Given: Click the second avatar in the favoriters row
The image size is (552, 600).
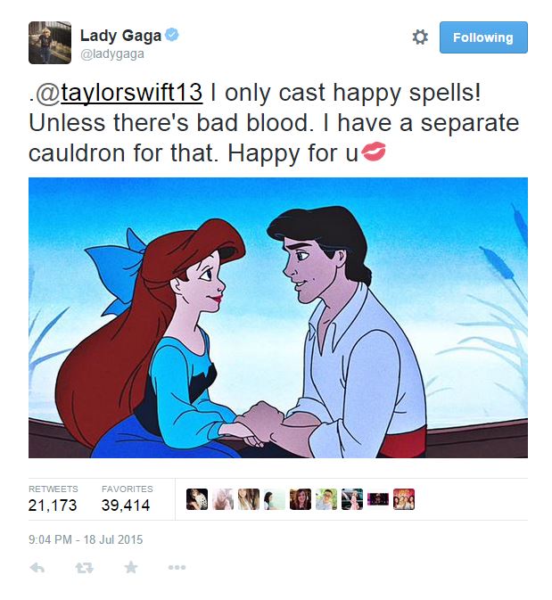Looking at the screenshot, I should [x=223, y=499].
